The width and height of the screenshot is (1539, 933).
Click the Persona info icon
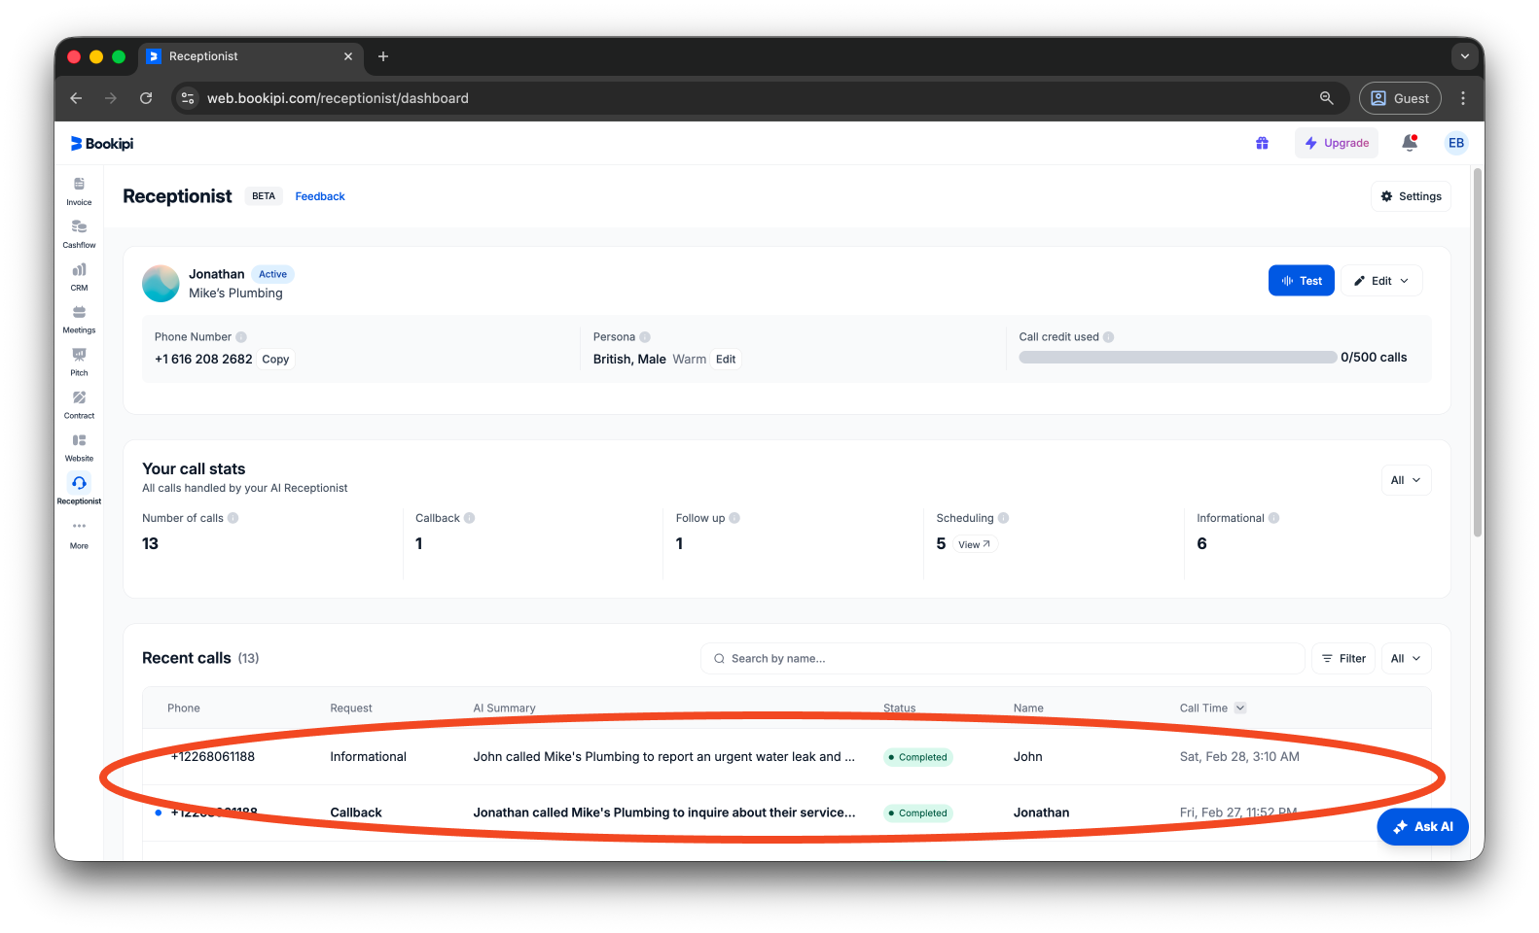(645, 337)
